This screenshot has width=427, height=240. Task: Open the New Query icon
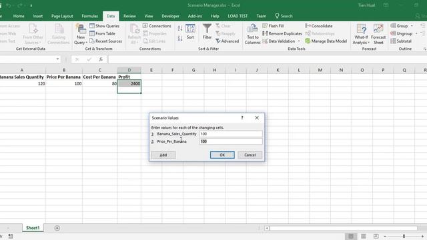pyautogui.click(x=81, y=34)
